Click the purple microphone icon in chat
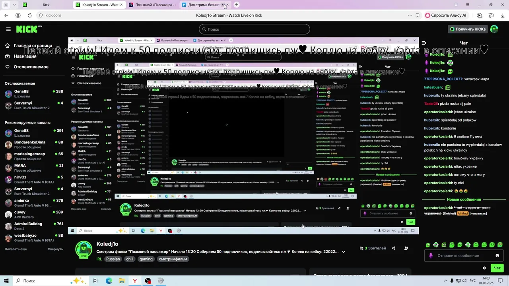The width and height of the screenshot is (509, 286). coord(431,255)
